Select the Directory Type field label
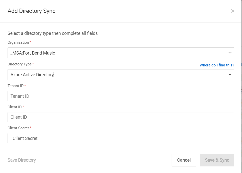 pyautogui.click(x=20, y=64)
